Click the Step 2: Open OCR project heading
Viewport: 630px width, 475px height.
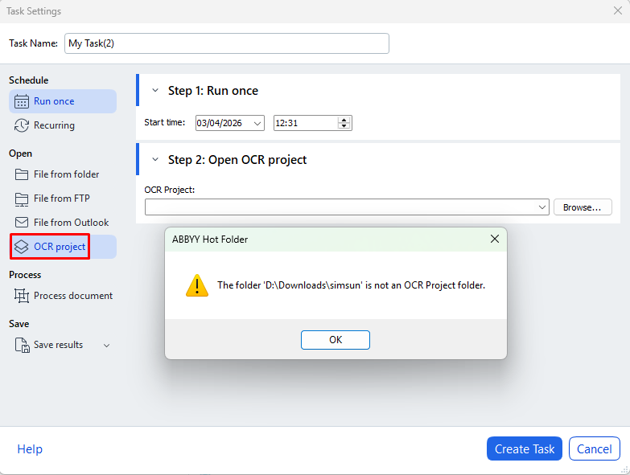237,160
